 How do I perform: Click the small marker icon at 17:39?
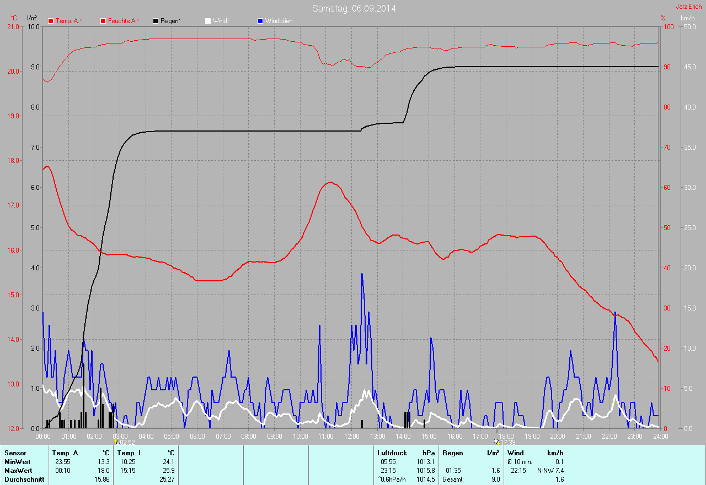[x=497, y=442]
